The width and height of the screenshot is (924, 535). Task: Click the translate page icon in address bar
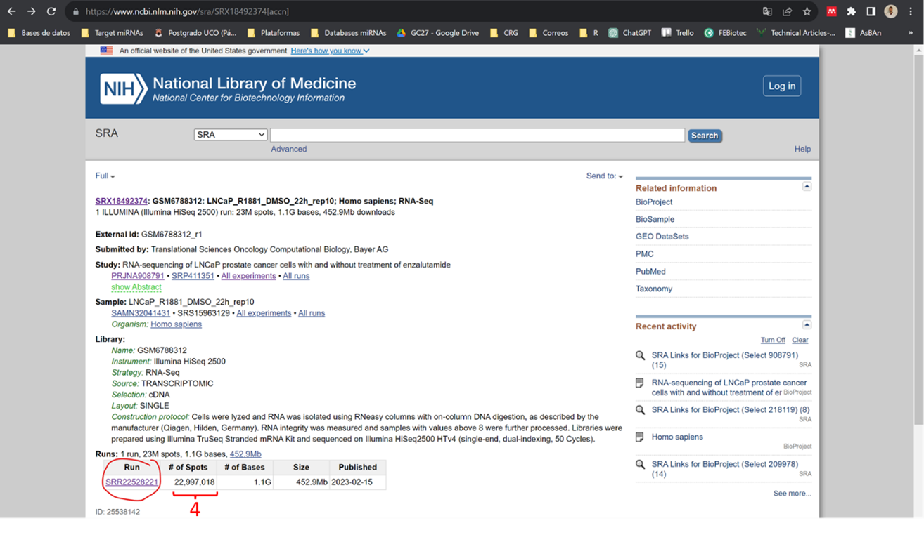coord(767,11)
